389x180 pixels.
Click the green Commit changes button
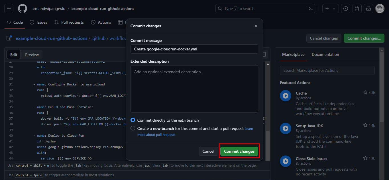(x=239, y=151)
